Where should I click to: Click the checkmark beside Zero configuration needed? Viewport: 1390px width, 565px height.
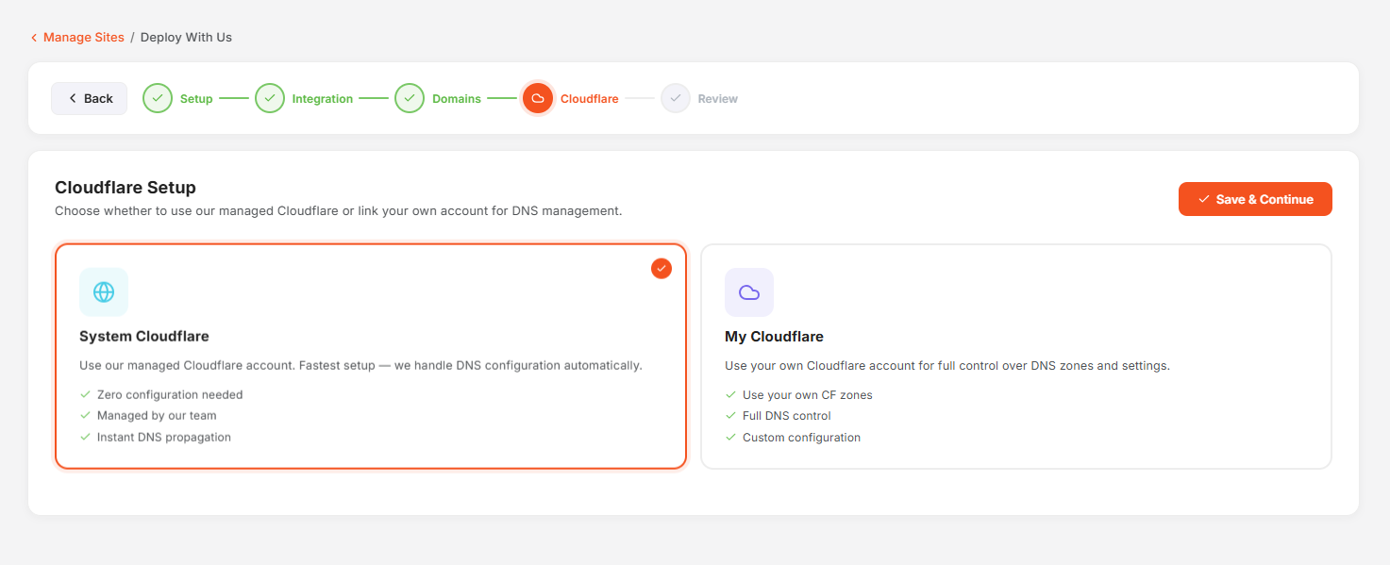coord(85,394)
